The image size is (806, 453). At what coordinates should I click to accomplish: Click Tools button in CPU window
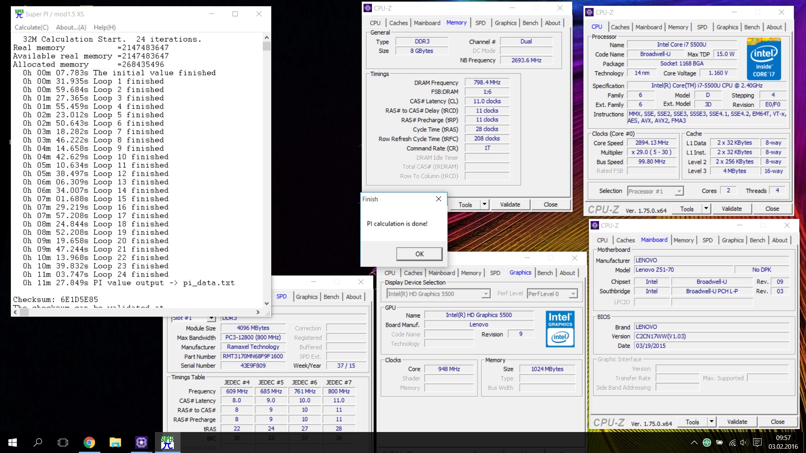687,209
